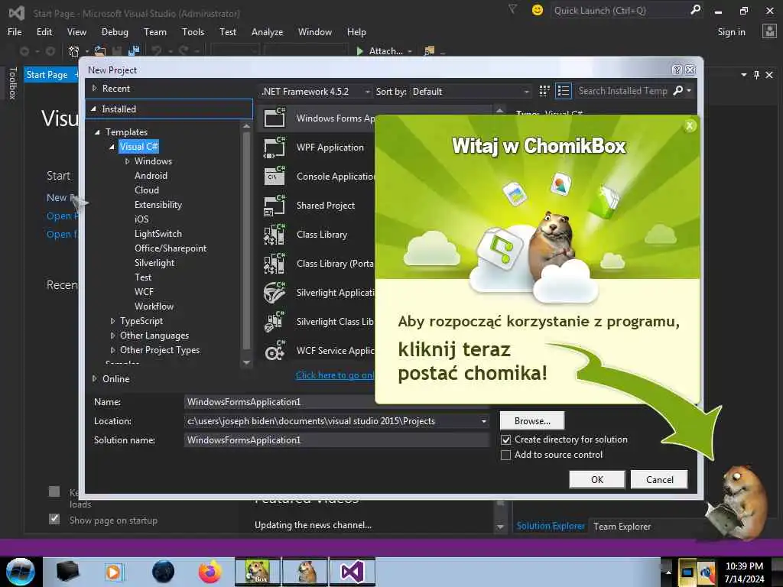Viewport: 783px width, 587px height.
Task: Select the Silverlight Application template icon
Action: coord(275,293)
